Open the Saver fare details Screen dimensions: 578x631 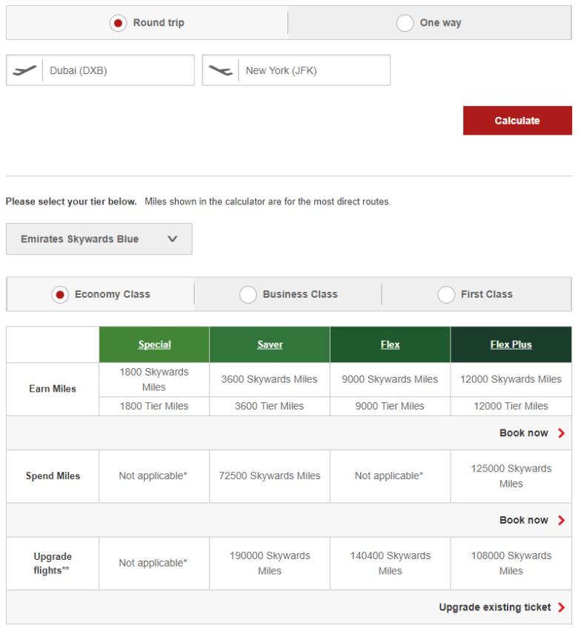click(x=269, y=344)
